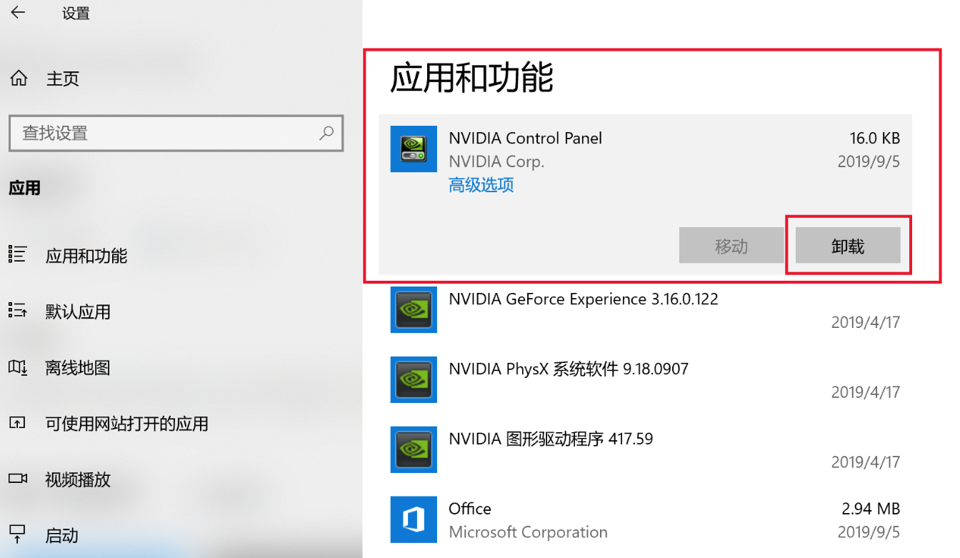Open 可使用网站打开的应用 in the sidebar
This screenshot has height=558, width=960.
coord(127,424)
